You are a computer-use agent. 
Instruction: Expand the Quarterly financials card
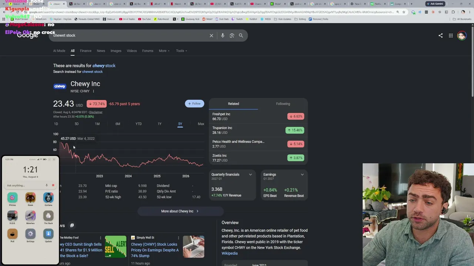click(x=250, y=175)
